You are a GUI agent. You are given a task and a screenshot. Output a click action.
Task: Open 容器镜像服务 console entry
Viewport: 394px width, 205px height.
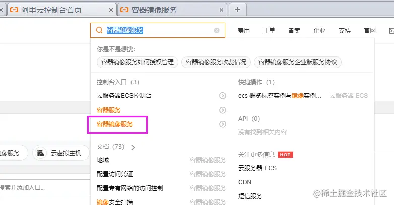tap(115, 124)
